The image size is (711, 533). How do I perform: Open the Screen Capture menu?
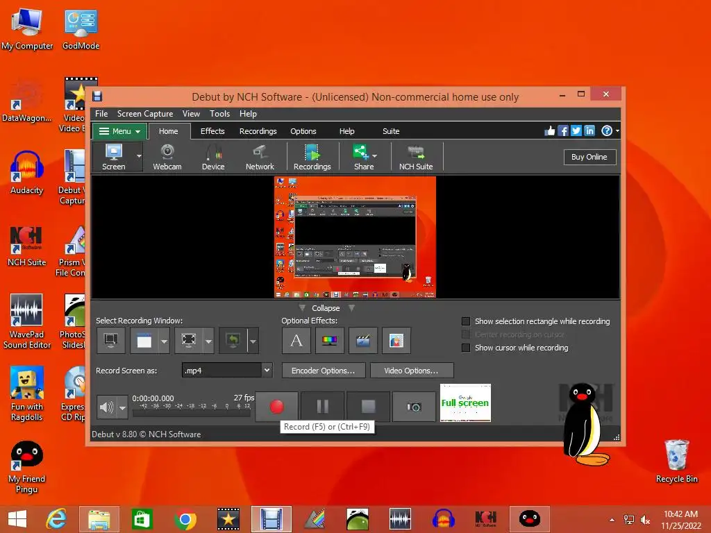click(x=145, y=114)
